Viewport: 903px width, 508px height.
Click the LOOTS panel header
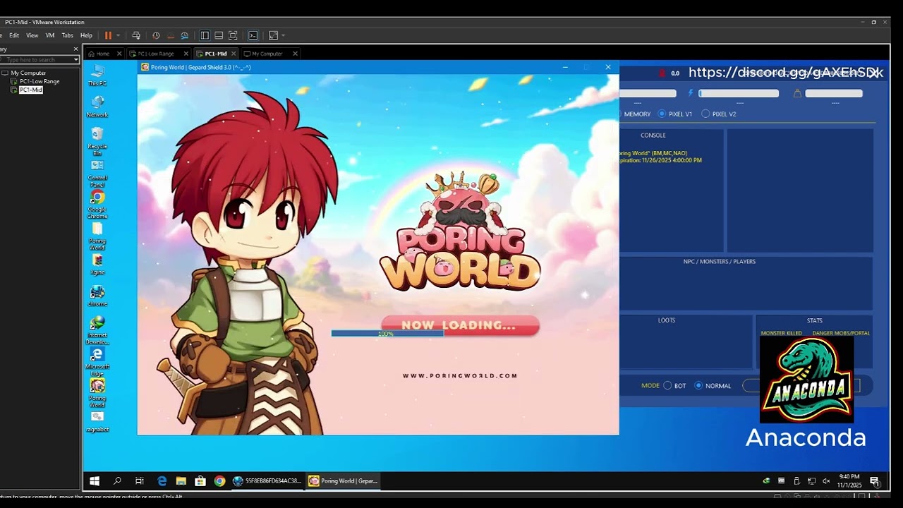(x=667, y=320)
